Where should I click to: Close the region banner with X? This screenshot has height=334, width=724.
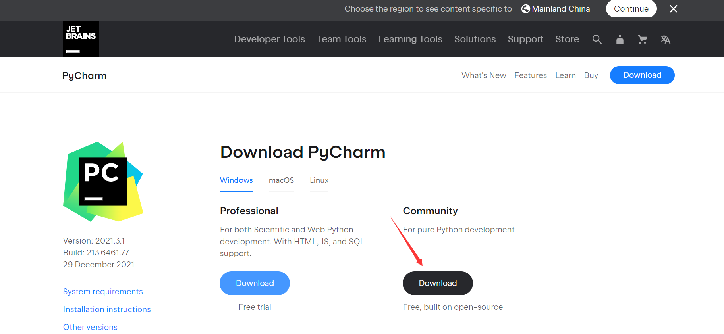pyautogui.click(x=674, y=9)
